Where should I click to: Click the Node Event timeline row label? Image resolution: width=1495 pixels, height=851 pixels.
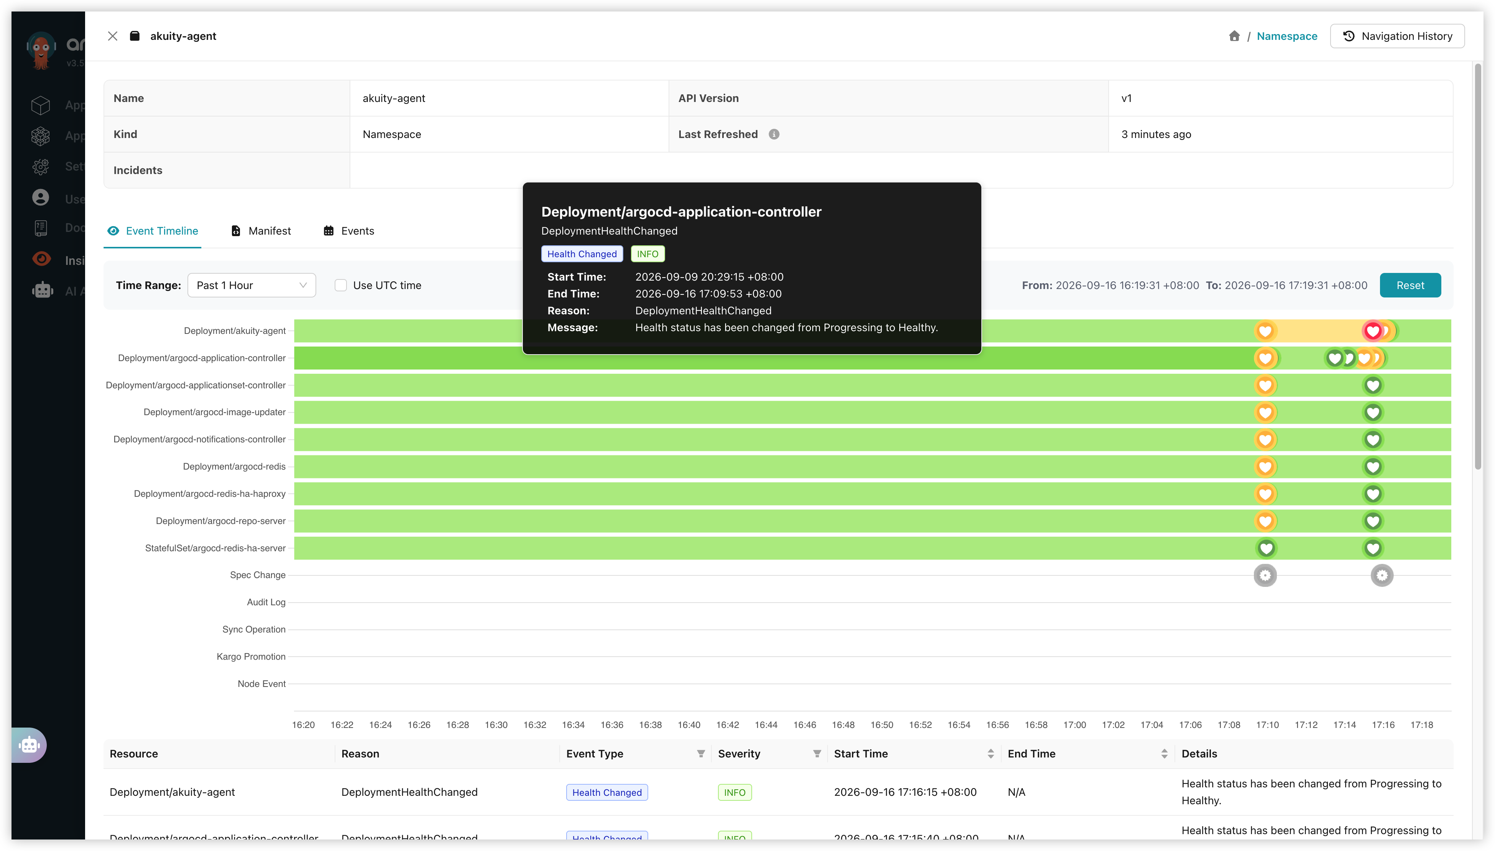point(261,684)
